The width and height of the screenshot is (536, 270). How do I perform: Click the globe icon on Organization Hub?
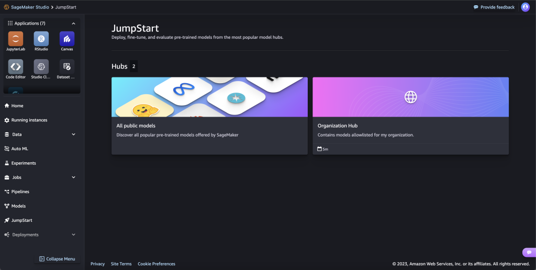click(410, 97)
